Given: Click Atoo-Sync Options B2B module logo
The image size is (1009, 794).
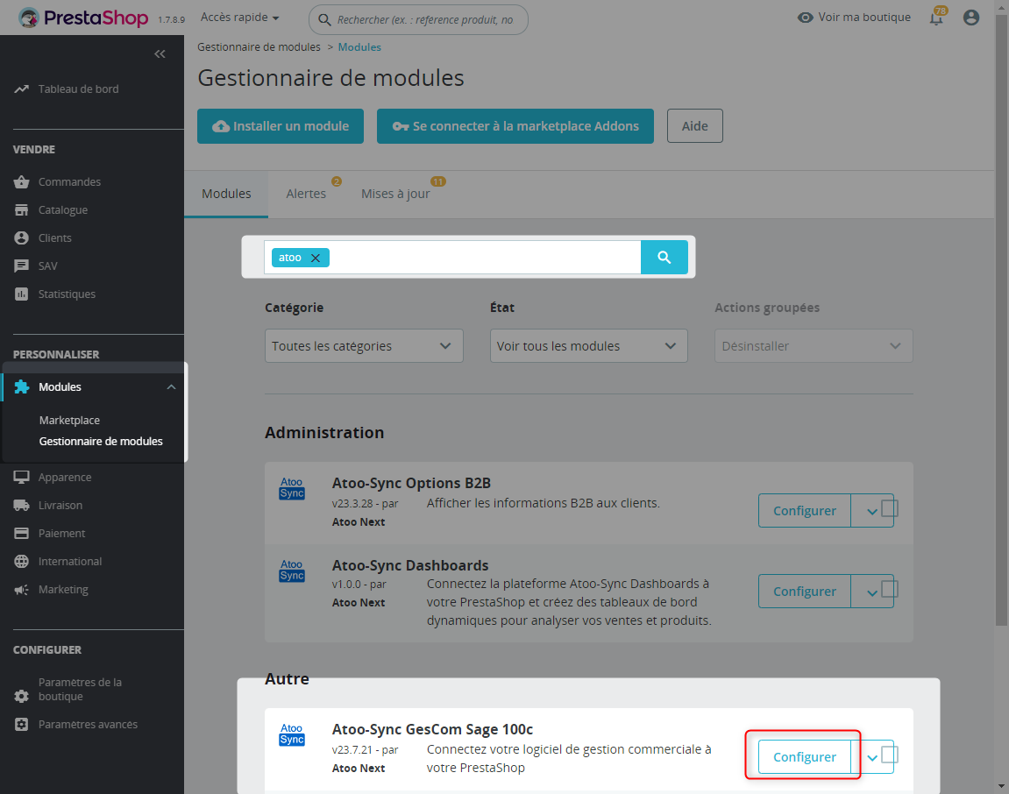Looking at the screenshot, I should tap(292, 488).
